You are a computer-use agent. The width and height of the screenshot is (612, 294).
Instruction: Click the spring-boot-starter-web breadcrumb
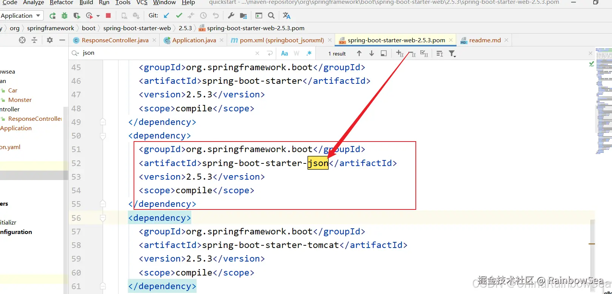tap(137, 28)
